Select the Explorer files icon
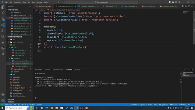Viewport: 195px width, 110px height. click(3, 7)
